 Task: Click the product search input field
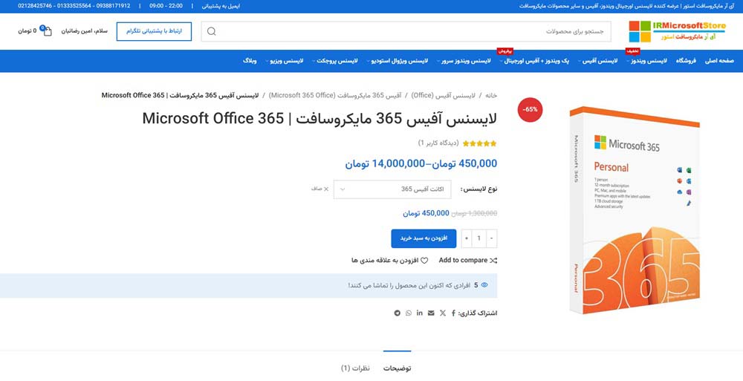[x=416, y=31]
